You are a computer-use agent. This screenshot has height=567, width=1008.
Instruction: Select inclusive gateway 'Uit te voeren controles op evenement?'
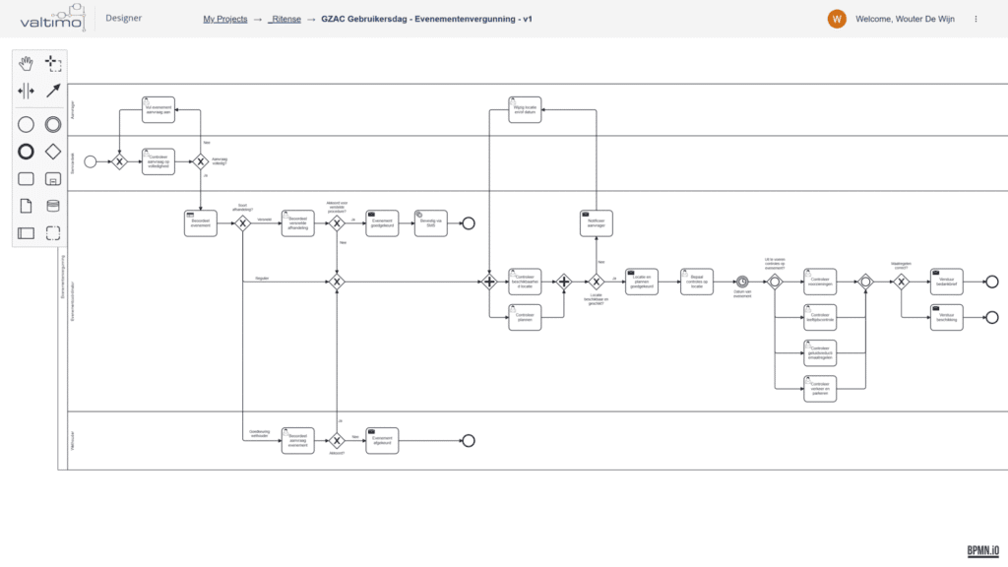pos(775,282)
